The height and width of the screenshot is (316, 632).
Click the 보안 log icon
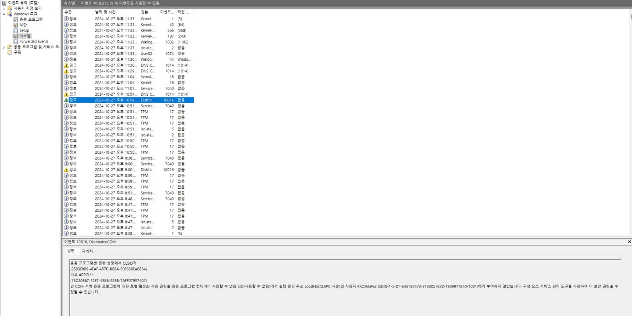coord(16,25)
